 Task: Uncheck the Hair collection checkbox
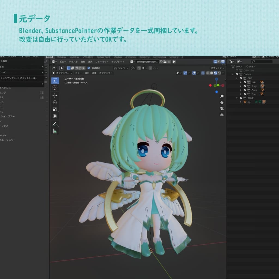click(x=245, y=82)
